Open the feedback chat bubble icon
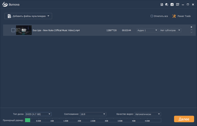The image size is (197, 126). tap(167, 5)
